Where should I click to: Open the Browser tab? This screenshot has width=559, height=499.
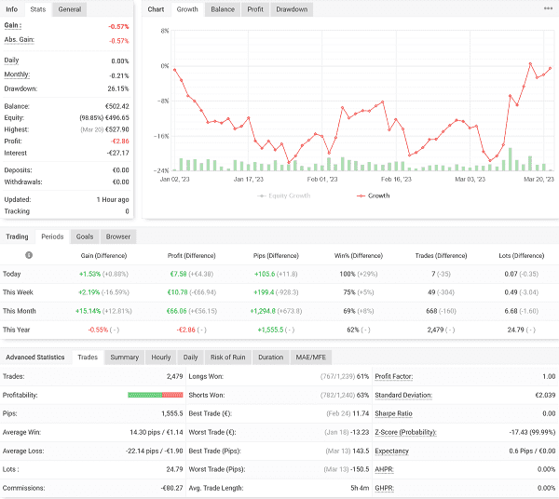tap(118, 236)
